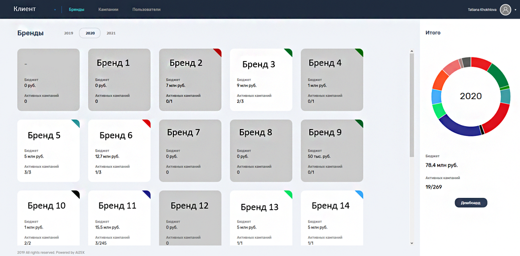Screen dimensions: 520x256
Task: Click the Клиент logo title
Action: pyautogui.click(x=25, y=9)
